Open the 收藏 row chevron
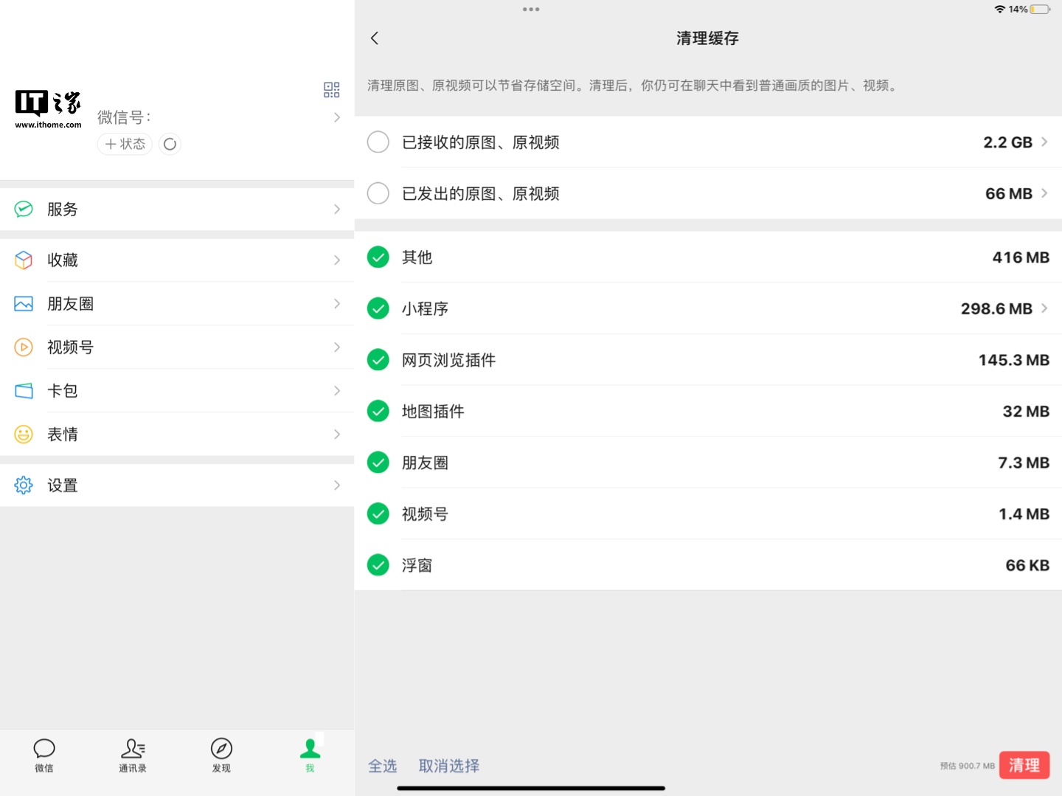The height and width of the screenshot is (796, 1062). [x=337, y=260]
